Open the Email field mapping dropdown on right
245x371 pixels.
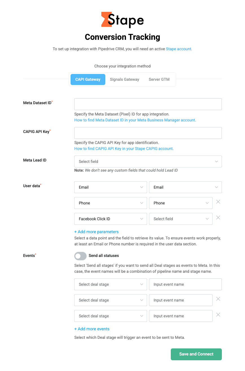(185, 187)
